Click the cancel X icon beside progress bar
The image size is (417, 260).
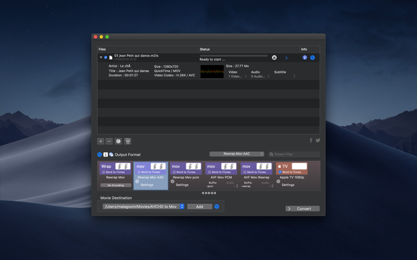point(274,58)
